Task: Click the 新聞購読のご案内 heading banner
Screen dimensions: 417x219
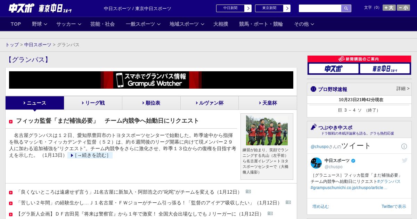Action: click(359, 59)
